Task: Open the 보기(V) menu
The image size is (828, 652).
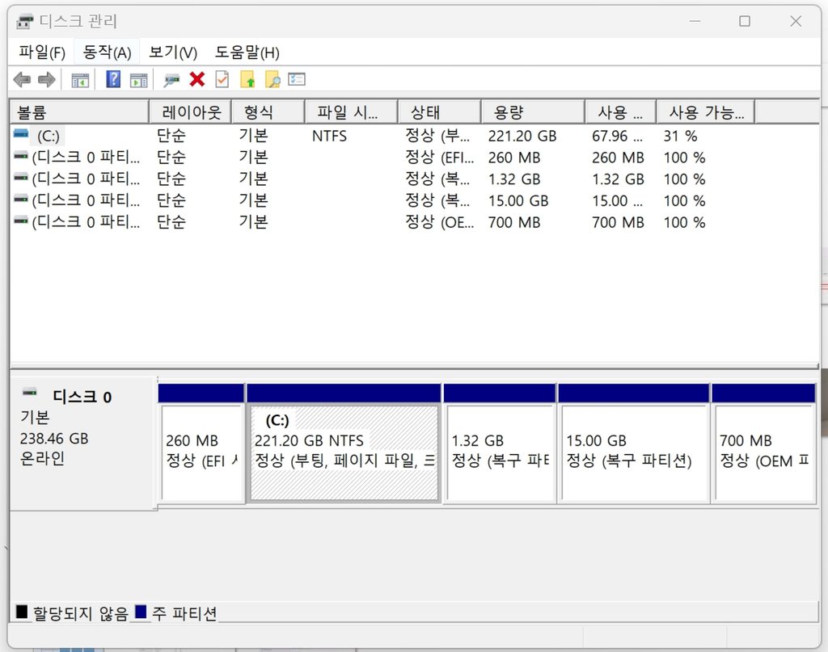Action: click(x=173, y=53)
